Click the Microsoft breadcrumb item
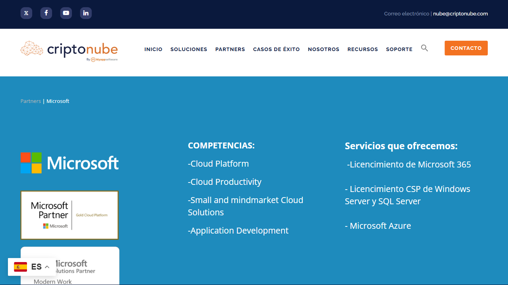 [x=58, y=101]
